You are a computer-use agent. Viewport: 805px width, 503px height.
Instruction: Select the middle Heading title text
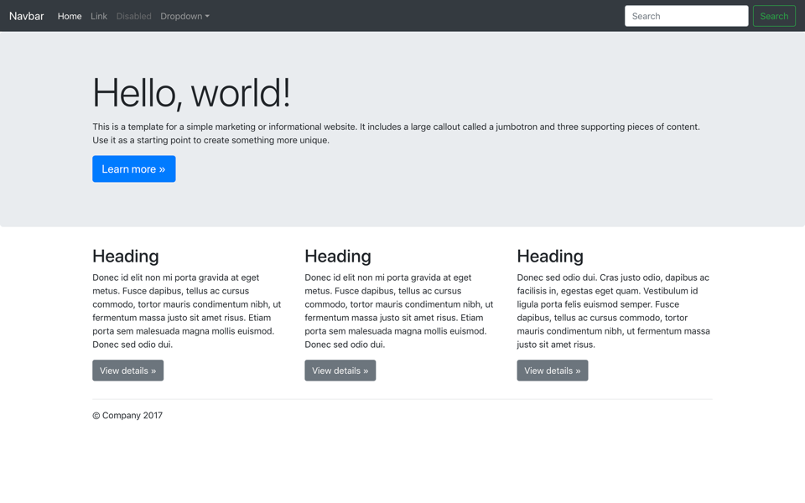tap(337, 256)
